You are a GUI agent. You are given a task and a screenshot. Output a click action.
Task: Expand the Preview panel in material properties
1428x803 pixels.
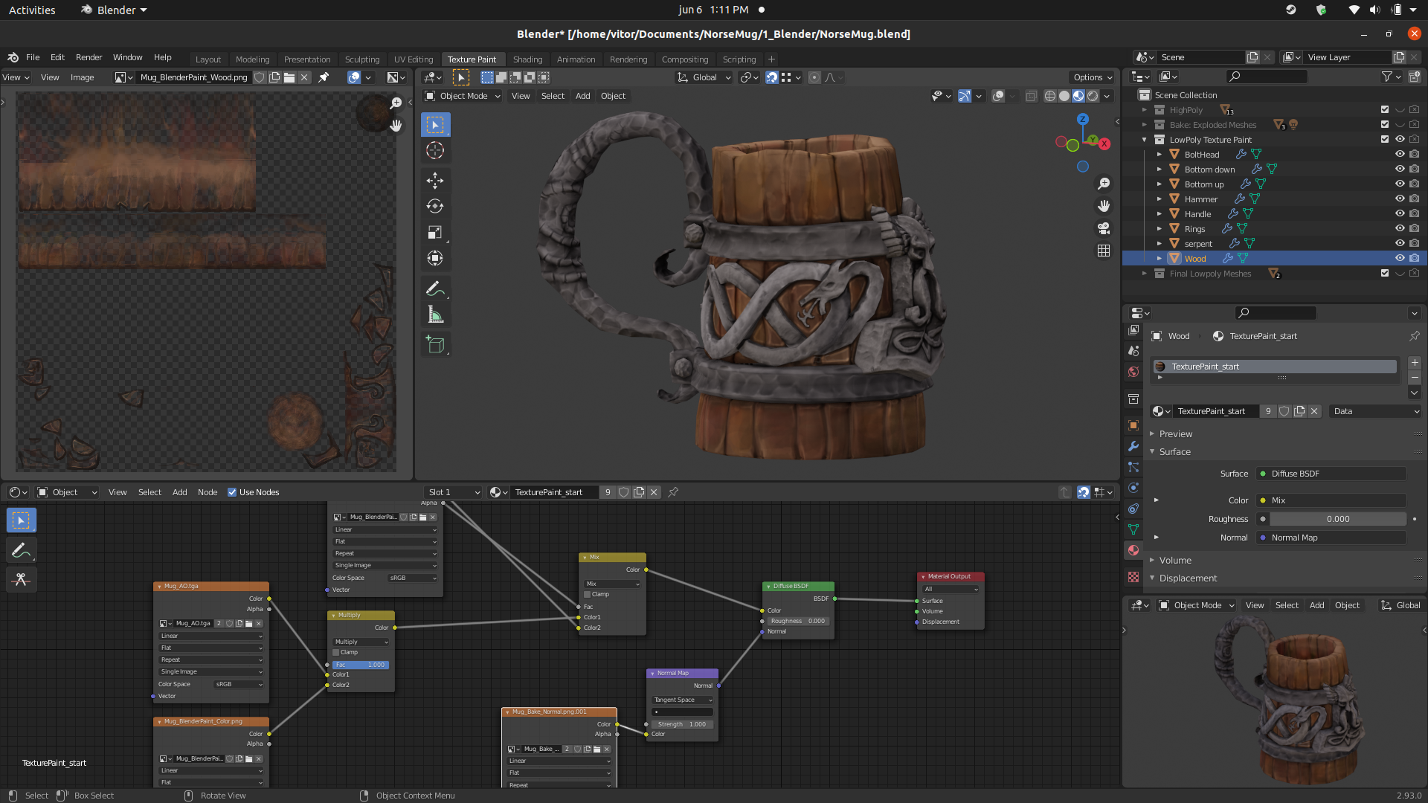pyautogui.click(x=1175, y=434)
